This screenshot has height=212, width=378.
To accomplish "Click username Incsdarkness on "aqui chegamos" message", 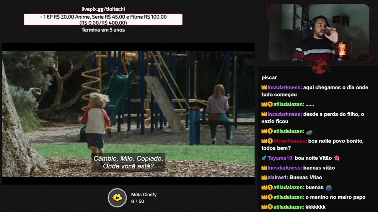I will 285,87.
